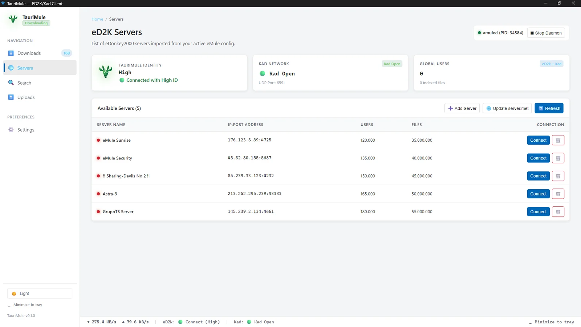This screenshot has height=327, width=581.
Task: Click the IP:Port Address column header
Action: coord(245,125)
